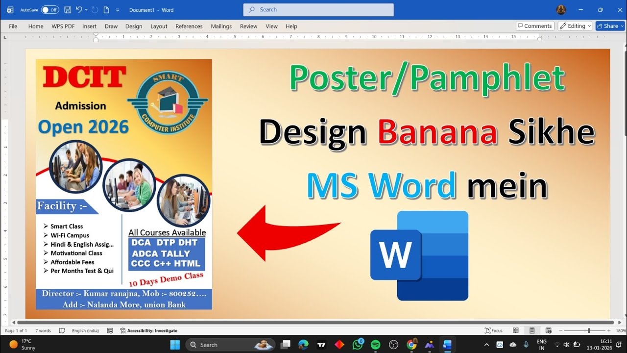Click the Redo icon

95,10
